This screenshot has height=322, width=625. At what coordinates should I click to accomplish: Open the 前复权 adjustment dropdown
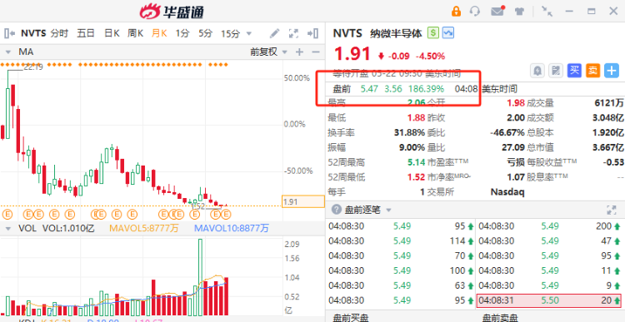coord(268,52)
